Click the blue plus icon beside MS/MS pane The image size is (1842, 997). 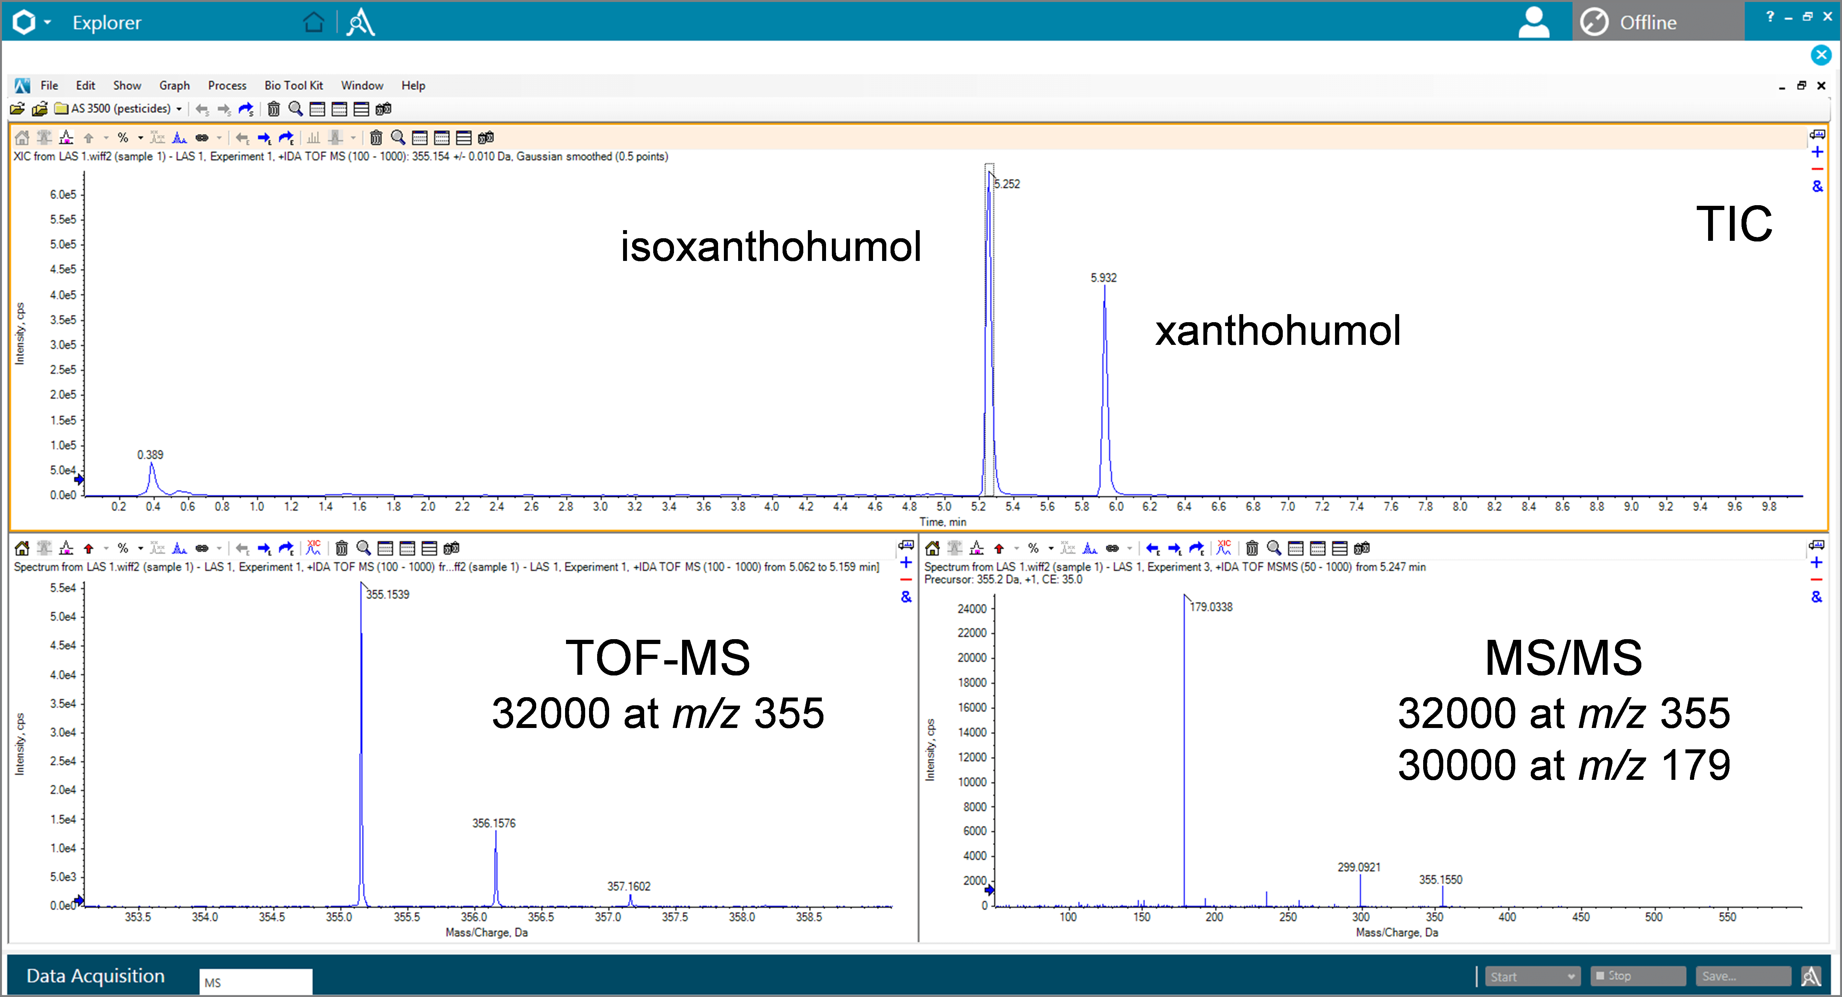1816,562
